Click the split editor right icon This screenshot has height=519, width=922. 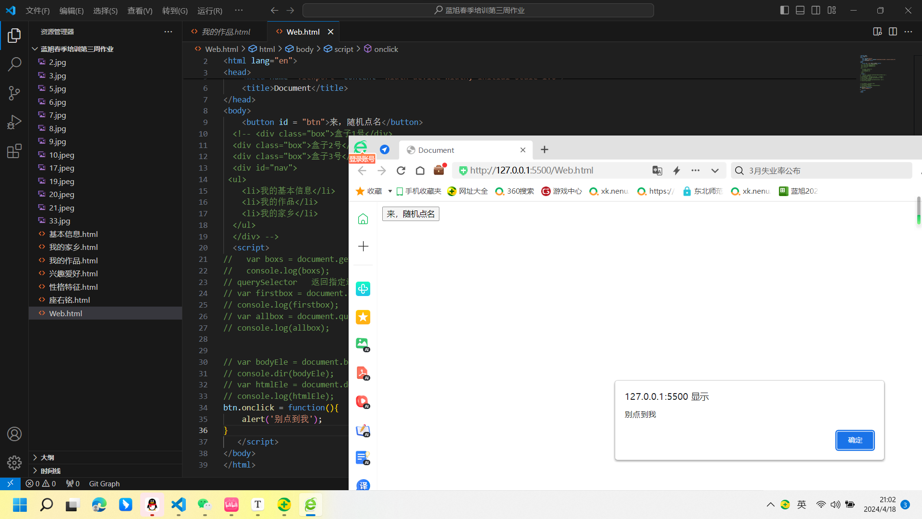[x=893, y=32]
